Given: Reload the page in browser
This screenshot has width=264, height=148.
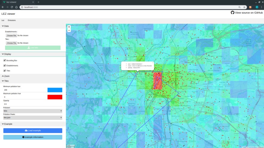Looking at the screenshot, I should [x=12, y=7].
